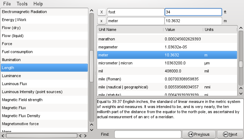244x139 pixels.
Task: Click category list horizontal scroll left arrow at far left
Action: pos(3,136)
